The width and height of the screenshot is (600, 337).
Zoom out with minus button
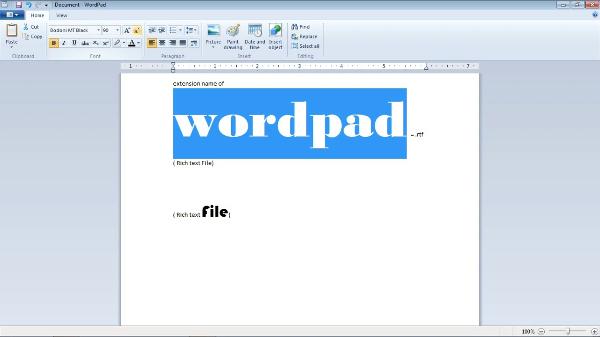point(541,331)
